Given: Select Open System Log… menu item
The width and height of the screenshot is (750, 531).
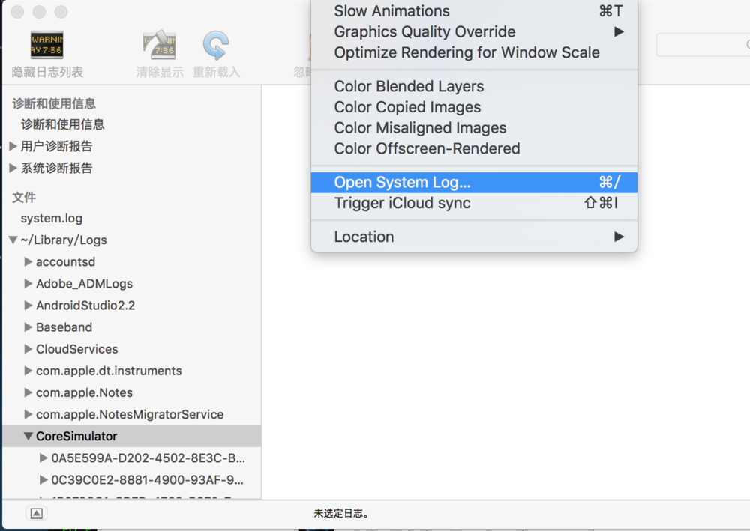Looking at the screenshot, I should [474, 183].
